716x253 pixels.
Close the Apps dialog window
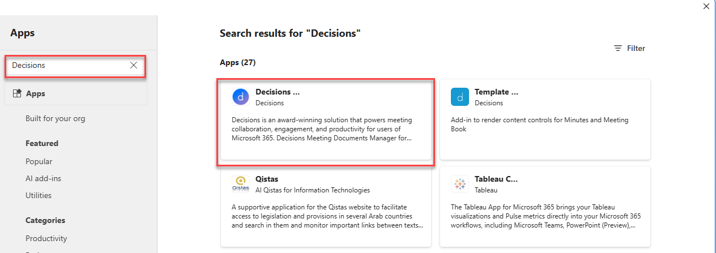pos(706,6)
